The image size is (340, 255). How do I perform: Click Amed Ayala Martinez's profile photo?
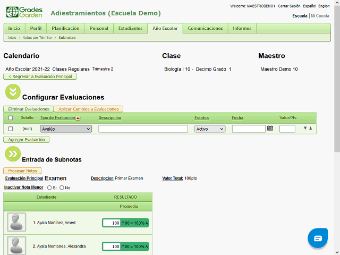[16, 222]
